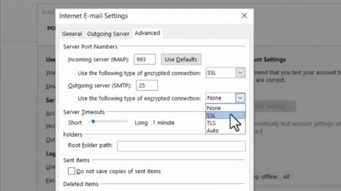Switch to the General tab
341x191 pixels.
tap(72, 34)
